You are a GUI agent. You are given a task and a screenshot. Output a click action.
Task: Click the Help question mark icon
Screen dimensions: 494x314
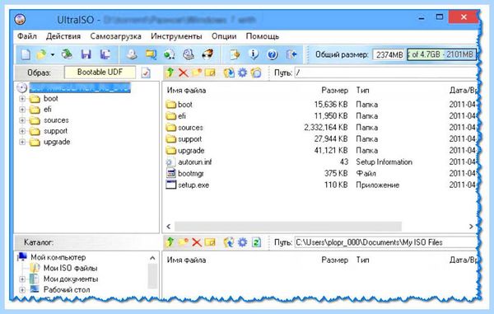click(273, 54)
